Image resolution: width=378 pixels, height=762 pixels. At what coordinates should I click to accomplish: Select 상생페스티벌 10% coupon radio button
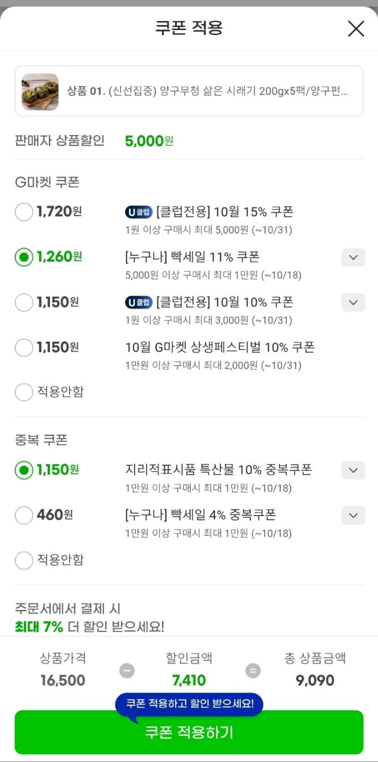(24, 348)
